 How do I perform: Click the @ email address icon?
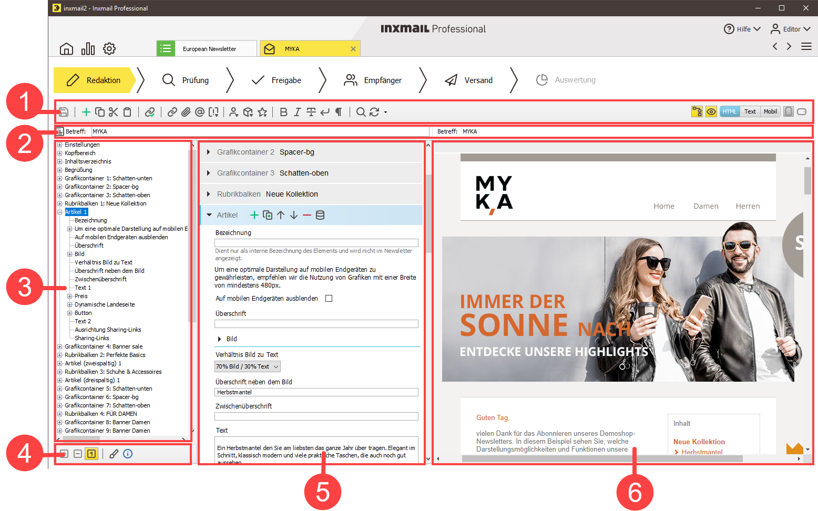click(200, 112)
